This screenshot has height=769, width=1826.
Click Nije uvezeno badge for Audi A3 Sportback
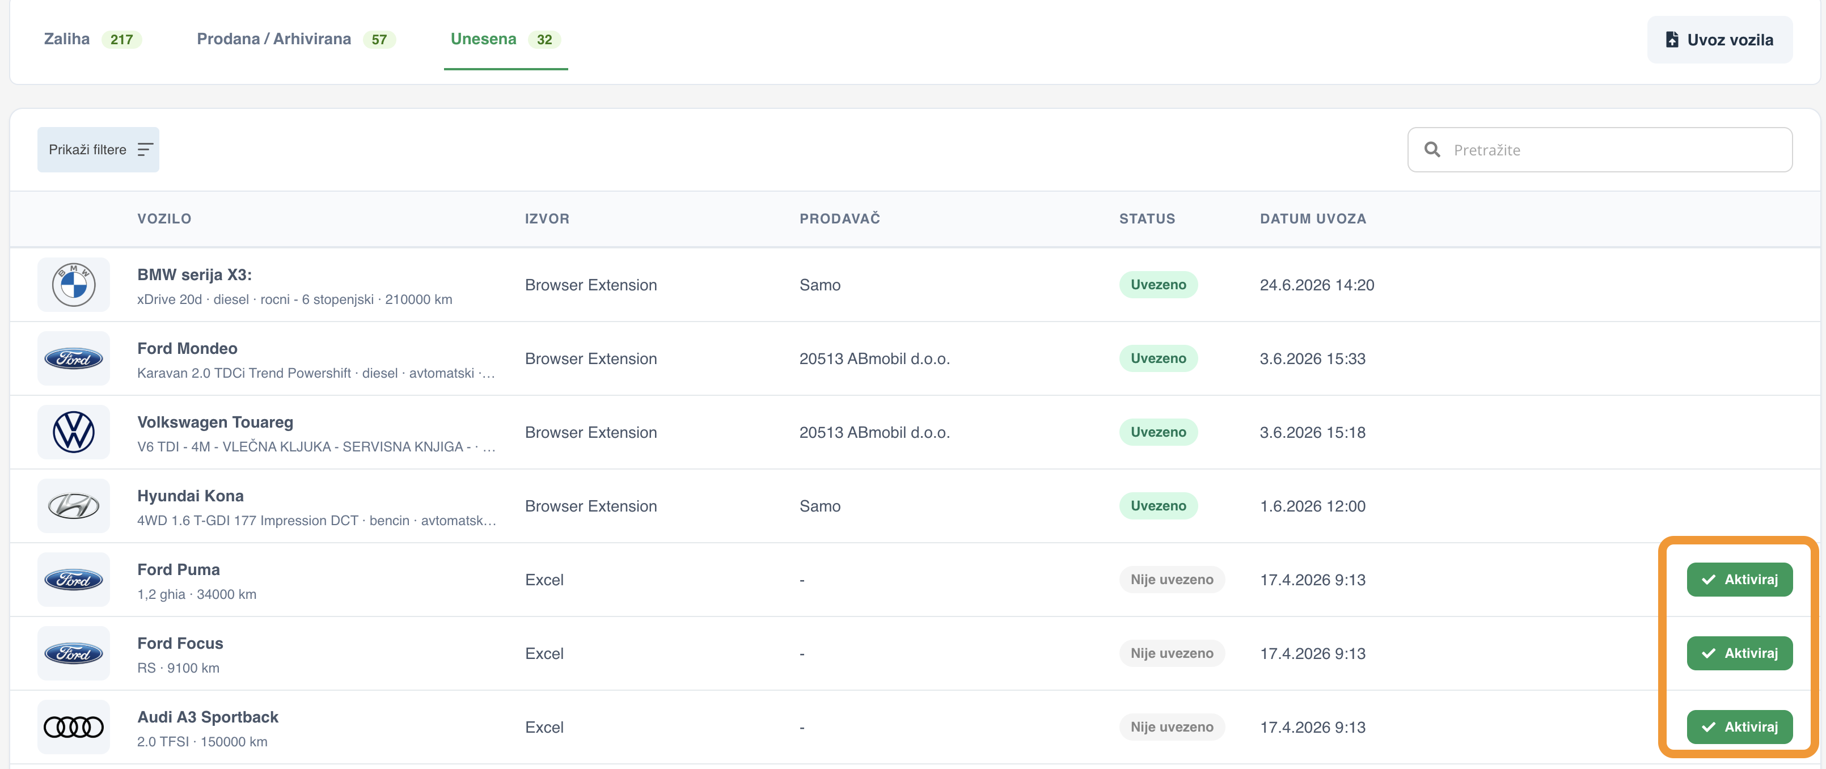pyautogui.click(x=1172, y=727)
